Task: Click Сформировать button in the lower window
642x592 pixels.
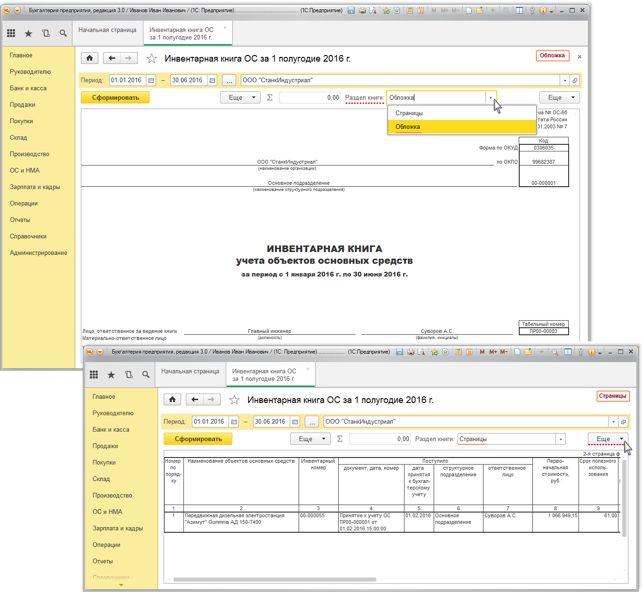Action: point(198,439)
